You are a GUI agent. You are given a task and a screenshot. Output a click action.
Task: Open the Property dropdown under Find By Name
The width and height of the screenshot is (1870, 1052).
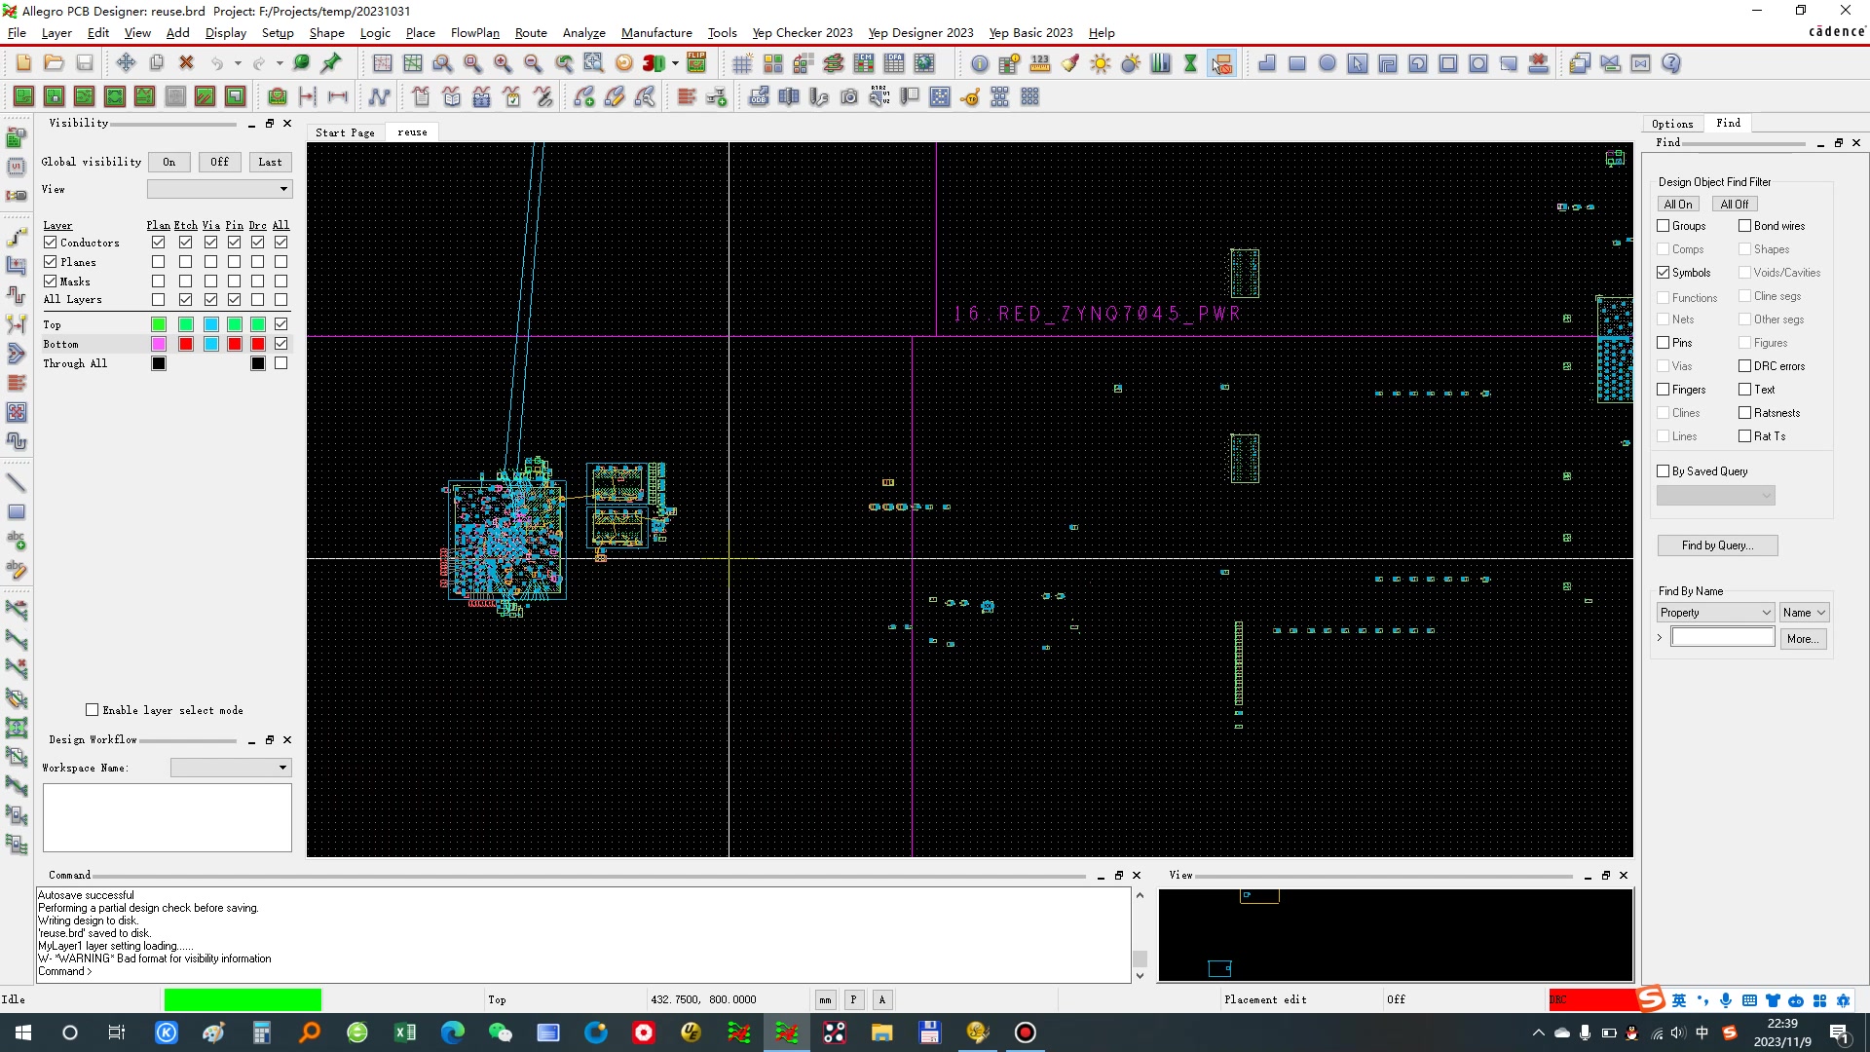1714,613
